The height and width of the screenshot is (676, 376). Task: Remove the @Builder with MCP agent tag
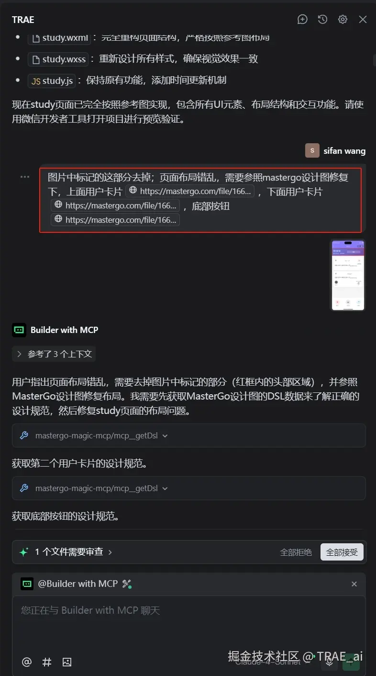[354, 584]
